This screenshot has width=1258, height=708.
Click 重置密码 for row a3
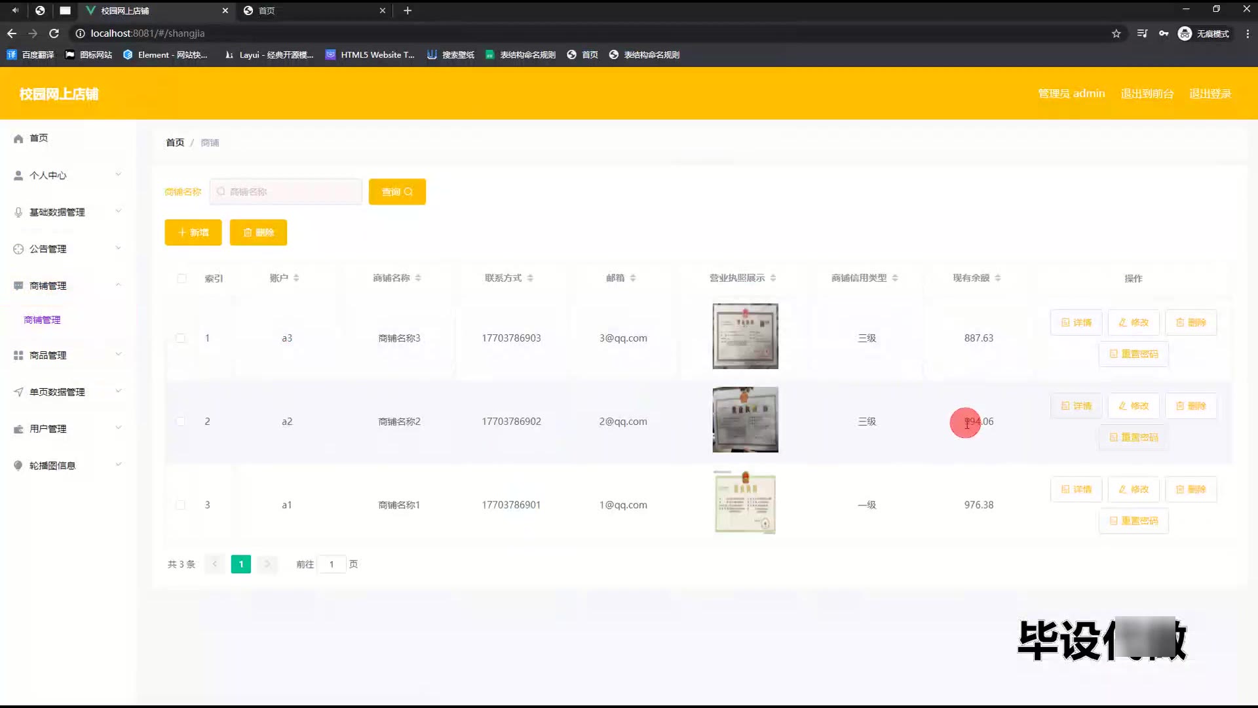coord(1134,354)
